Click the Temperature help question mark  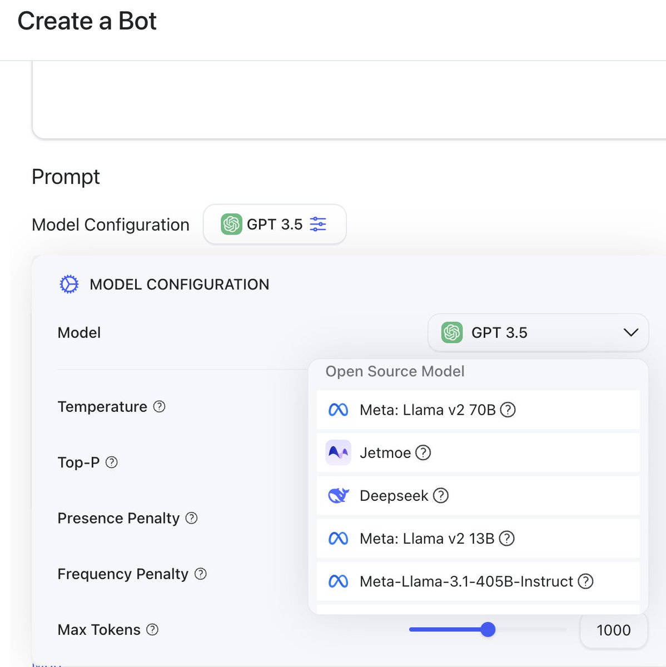click(159, 406)
